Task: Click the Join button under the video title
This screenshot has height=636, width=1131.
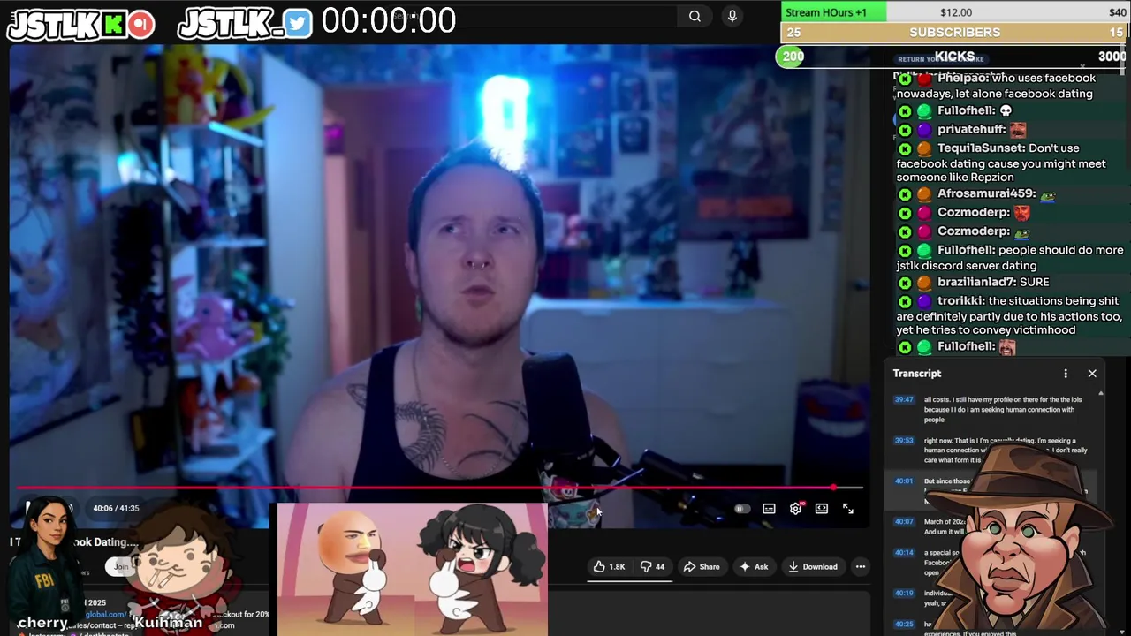Action: pyautogui.click(x=121, y=566)
